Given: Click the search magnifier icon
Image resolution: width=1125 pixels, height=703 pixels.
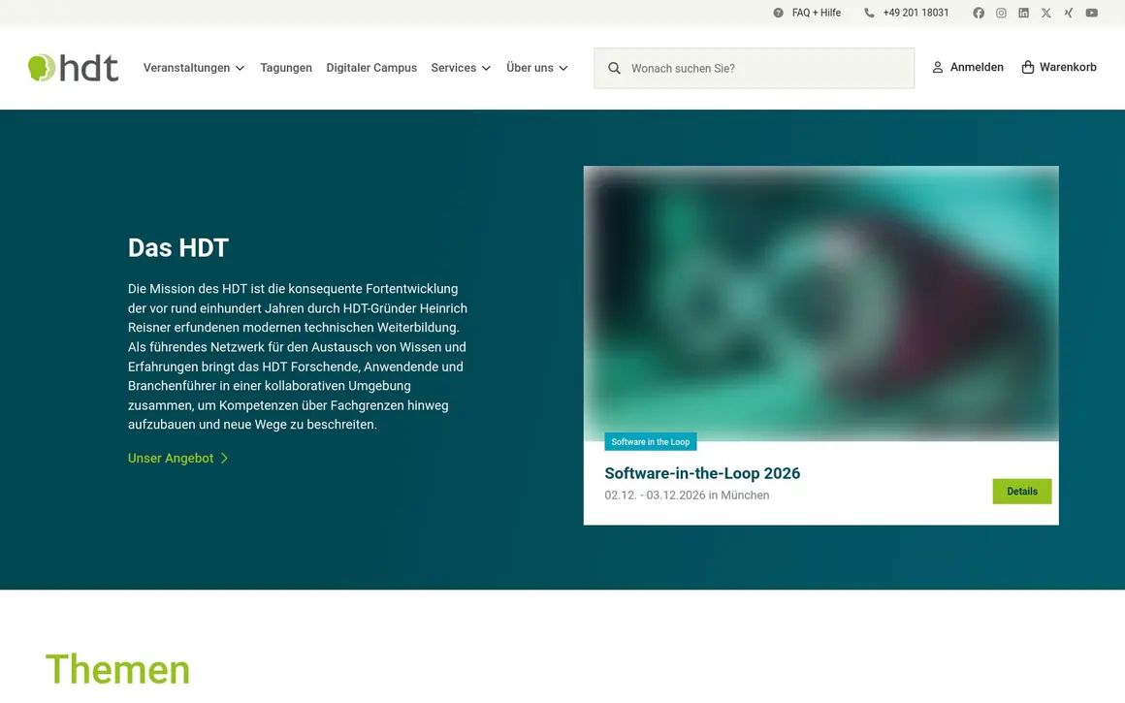Looking at the screenshot, I should pyautogui.click(x=614, y=68).
